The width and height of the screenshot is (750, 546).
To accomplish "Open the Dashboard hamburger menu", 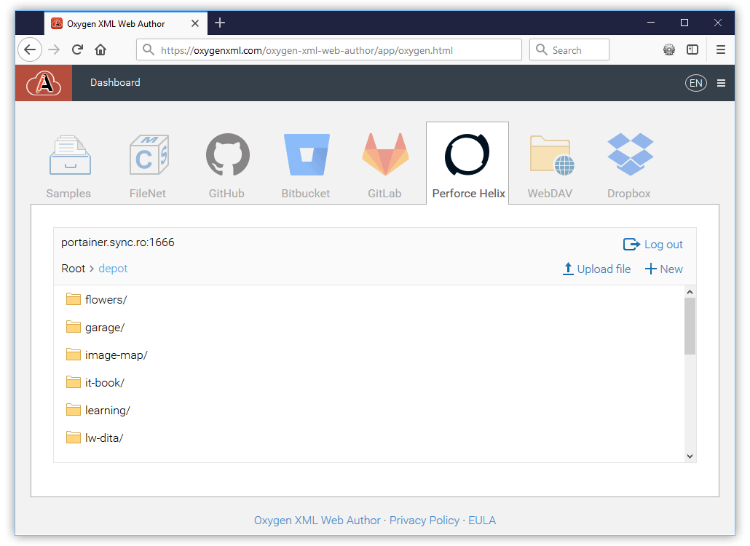I will click(722, 83).
